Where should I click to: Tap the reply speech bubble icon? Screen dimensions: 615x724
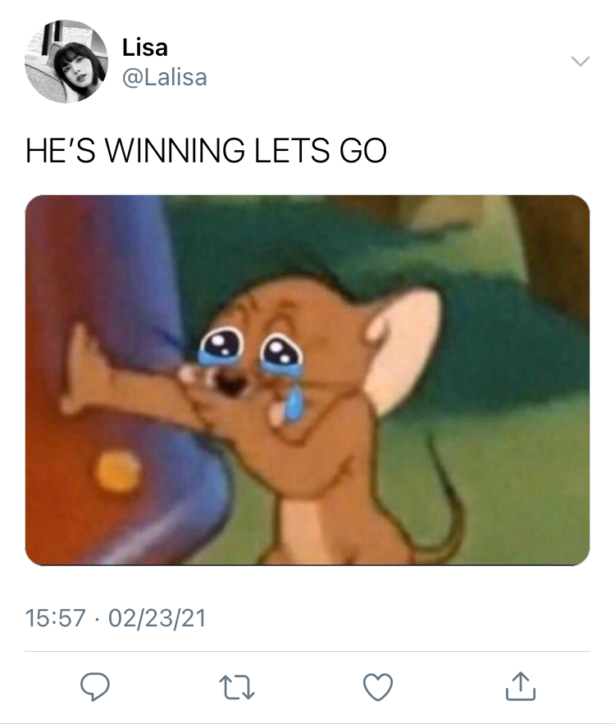[95, 686]
